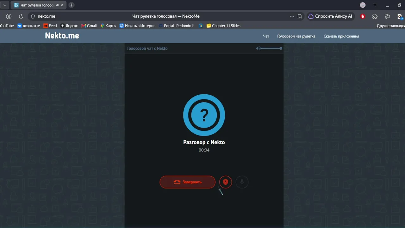This screenshot has height=228, width=405.
Task: Report the stranger using the red shield icon
Action: 226,182
